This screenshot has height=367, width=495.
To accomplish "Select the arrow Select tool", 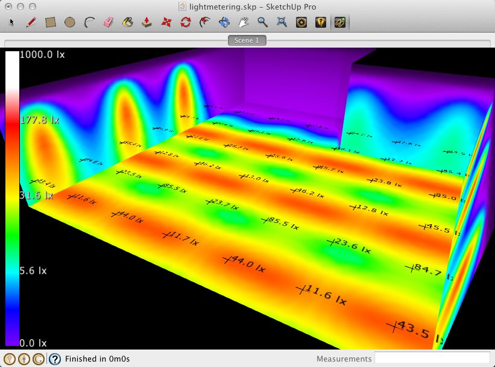I will pyautogui.click(x=12, y=22).
